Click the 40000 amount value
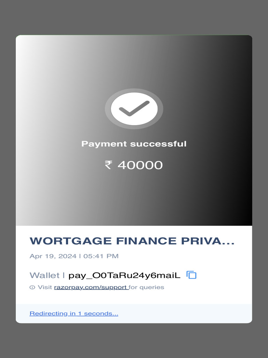Image resolution: width=268 pixels, height=358 pixels. point(140,165)
